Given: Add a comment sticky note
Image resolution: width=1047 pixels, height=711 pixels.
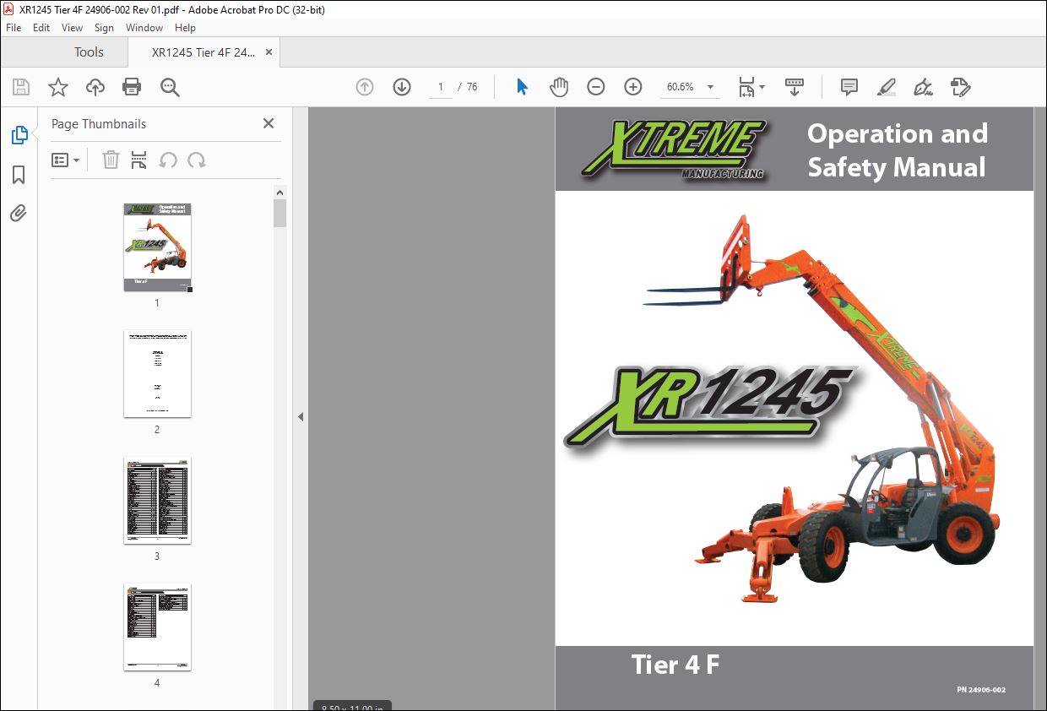Looking at the screenshot, I should [849, 87].
